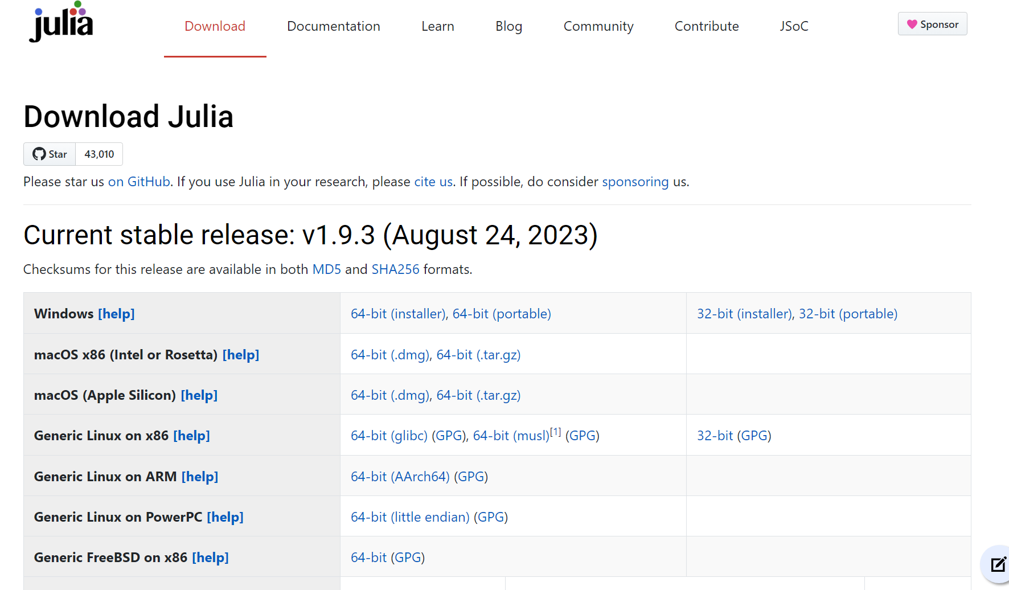The image size is (1009, 590).
Task: Download Linux 64-bit (musl)
Action: click(511, 436)
